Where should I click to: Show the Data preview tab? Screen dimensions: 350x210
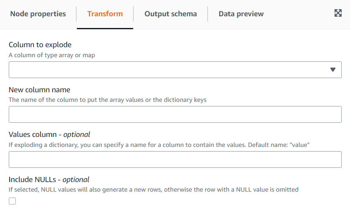click(x=241, y=14)
